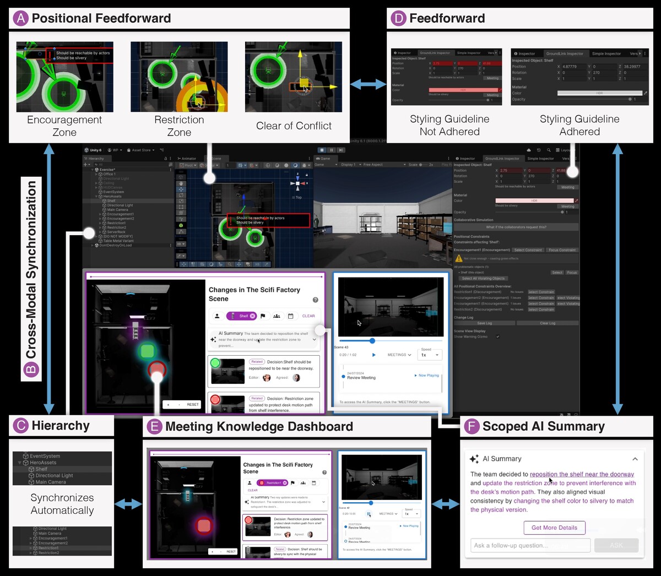661x576 pixels.
Task: Click the plus add-object button in Hierarchy panel
Action: pos(86,165)
